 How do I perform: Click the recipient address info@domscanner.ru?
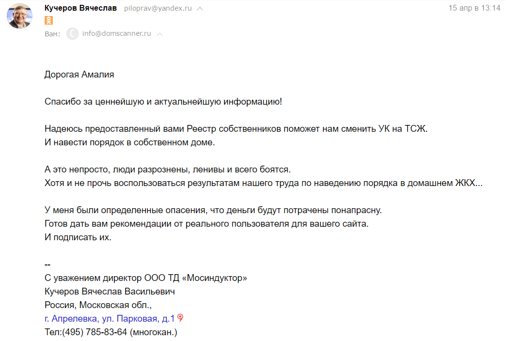click(x=117, y=34)
